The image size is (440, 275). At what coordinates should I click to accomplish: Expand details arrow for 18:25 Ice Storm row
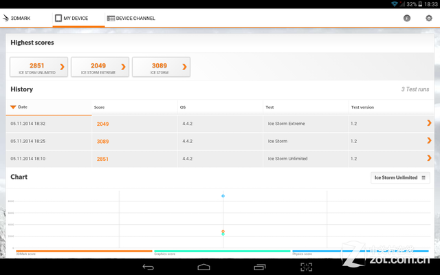click(429, 140)
